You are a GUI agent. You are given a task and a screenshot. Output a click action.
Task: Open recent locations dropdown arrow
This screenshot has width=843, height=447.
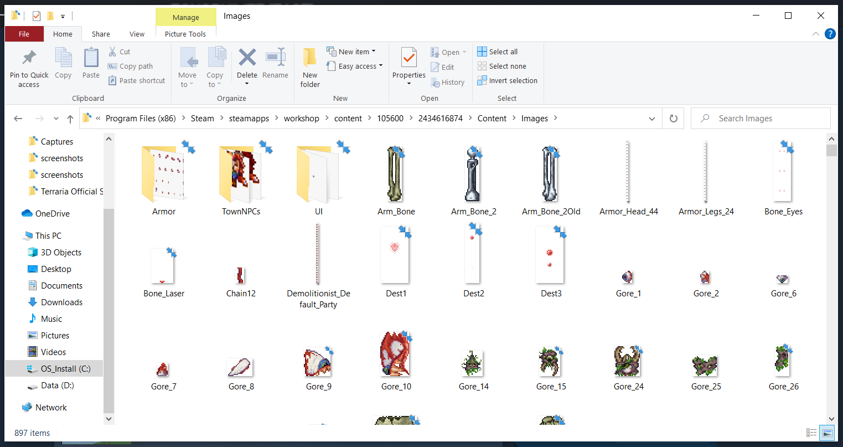tap(56, 119)
